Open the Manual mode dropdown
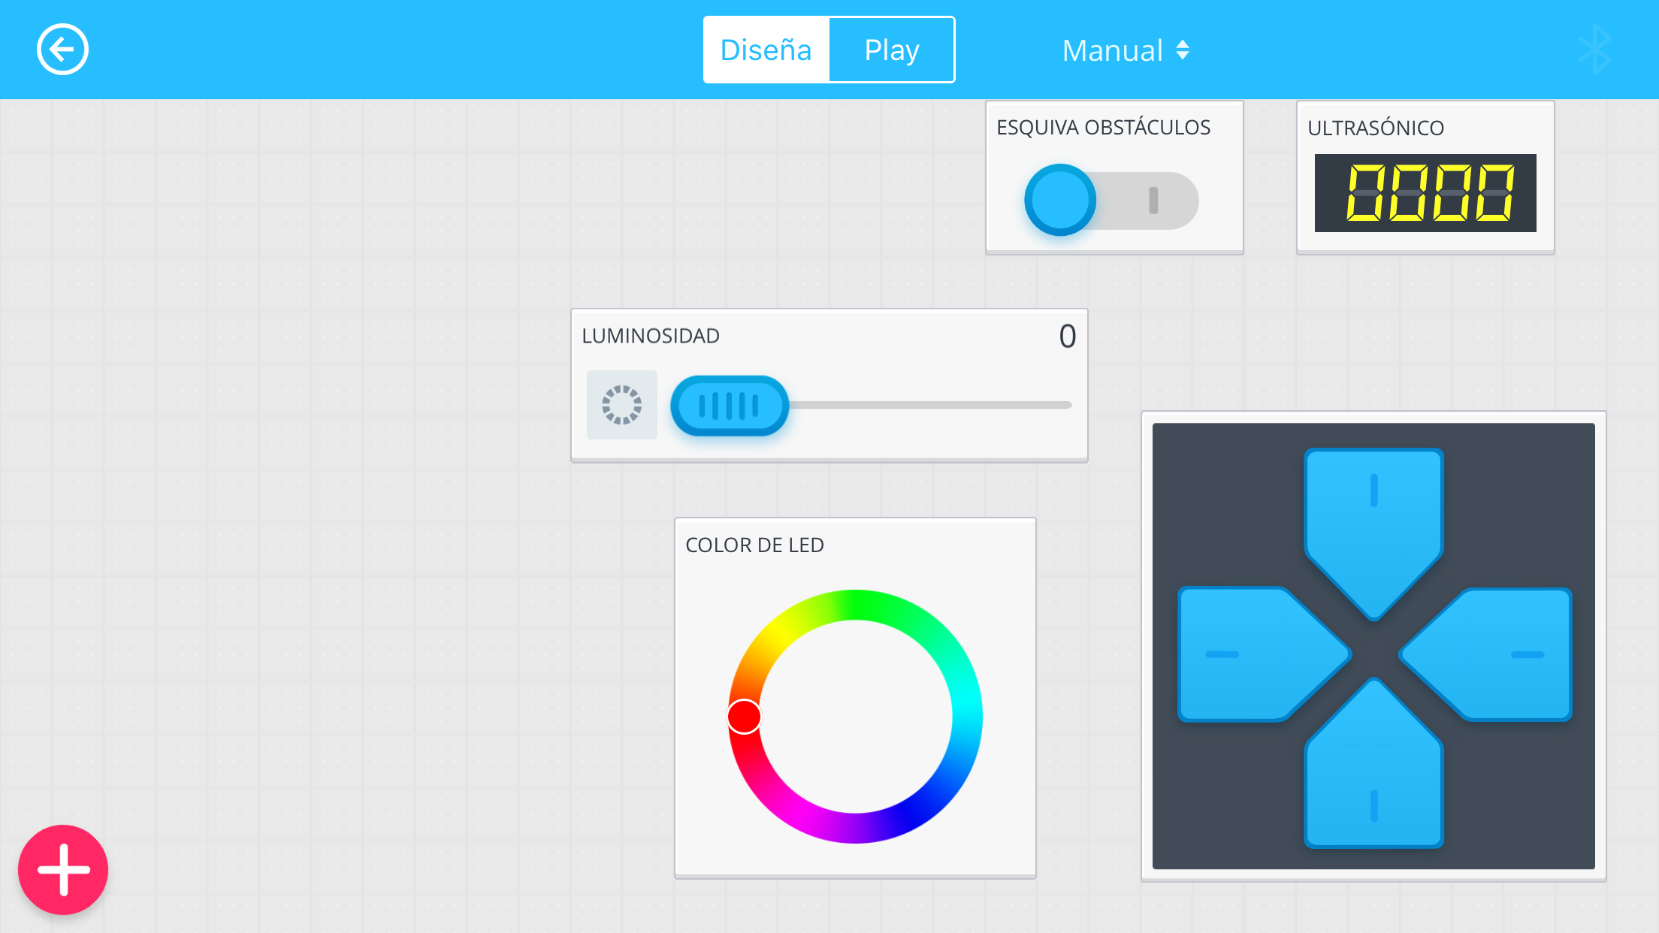The image size is (1659, 933). tap(1113, 50)
